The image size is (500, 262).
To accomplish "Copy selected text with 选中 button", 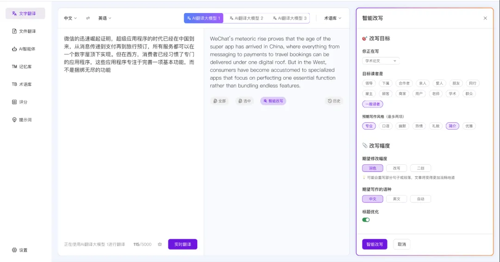I will [x=244, y=101].
